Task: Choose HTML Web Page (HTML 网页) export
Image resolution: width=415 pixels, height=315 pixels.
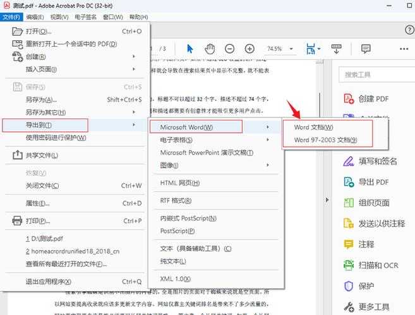Action: tap(180, 183)
